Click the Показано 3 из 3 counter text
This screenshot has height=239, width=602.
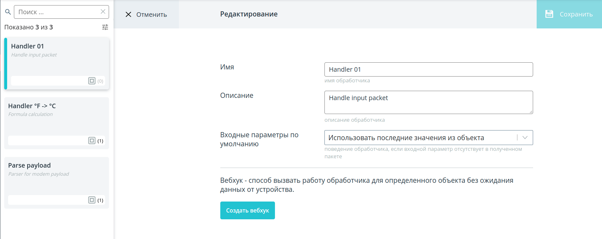click(x=28, y=27)
